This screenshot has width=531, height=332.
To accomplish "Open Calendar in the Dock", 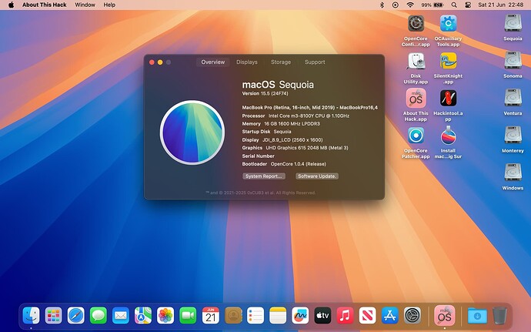I will pyautogui.click(x=210, y=316).
